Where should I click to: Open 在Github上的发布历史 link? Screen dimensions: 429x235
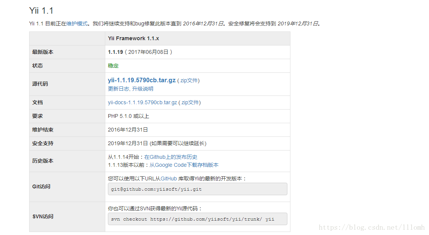(171, 157)
